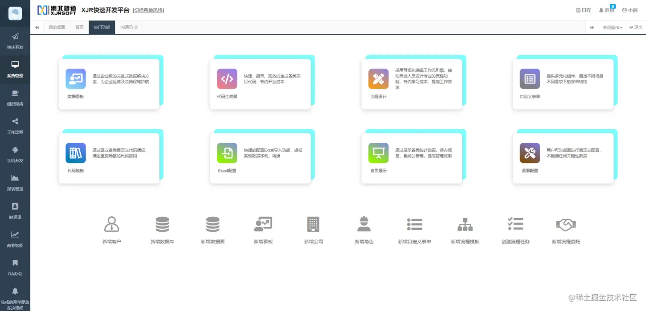646x311 pixels.
Task: Open 工作流程 share icon in sidebar
Action: [15, 121]
